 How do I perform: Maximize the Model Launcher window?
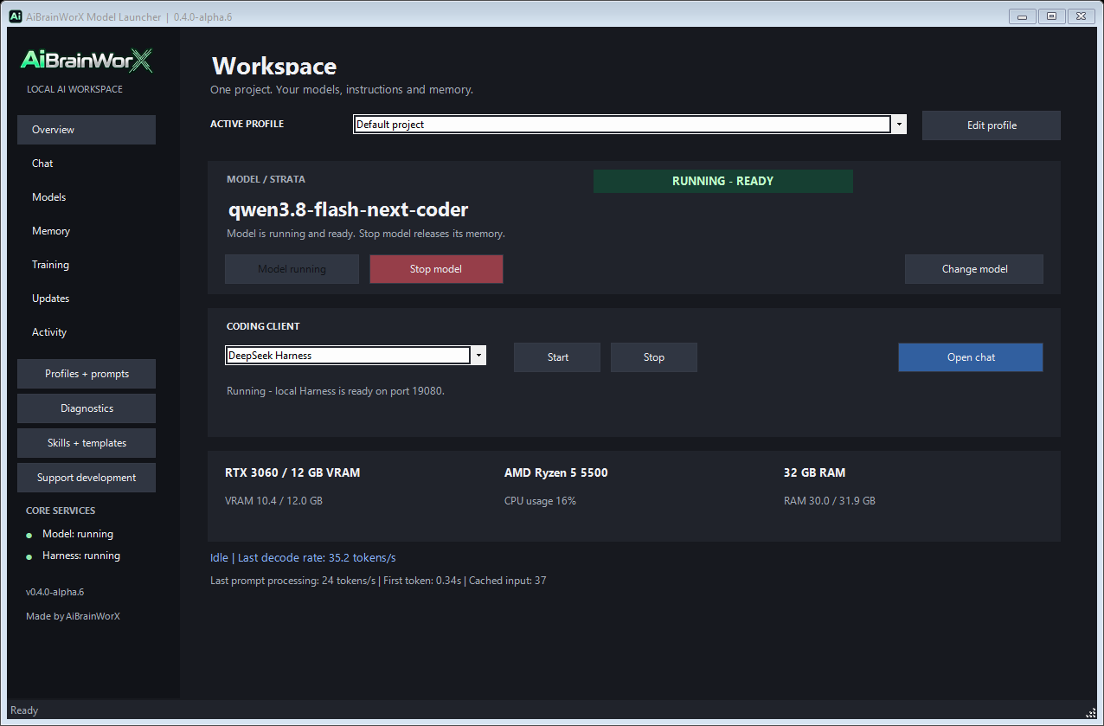[x=1051, y=16]
